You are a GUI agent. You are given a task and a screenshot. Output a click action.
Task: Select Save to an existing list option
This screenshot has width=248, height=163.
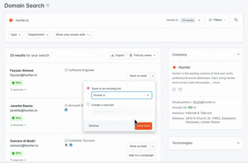(x=88, y=88)
